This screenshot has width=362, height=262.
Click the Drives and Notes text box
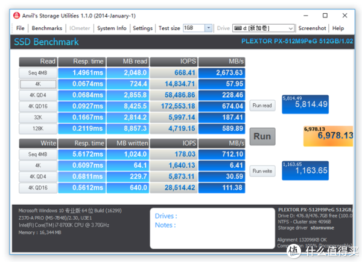point(212,228)
